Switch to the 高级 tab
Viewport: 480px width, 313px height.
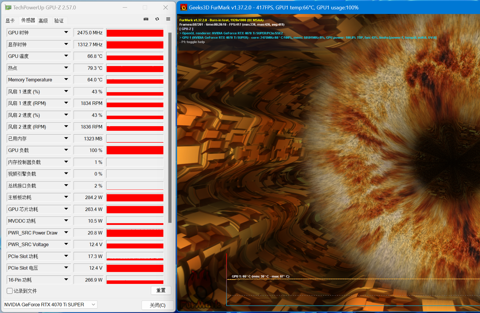43,21
